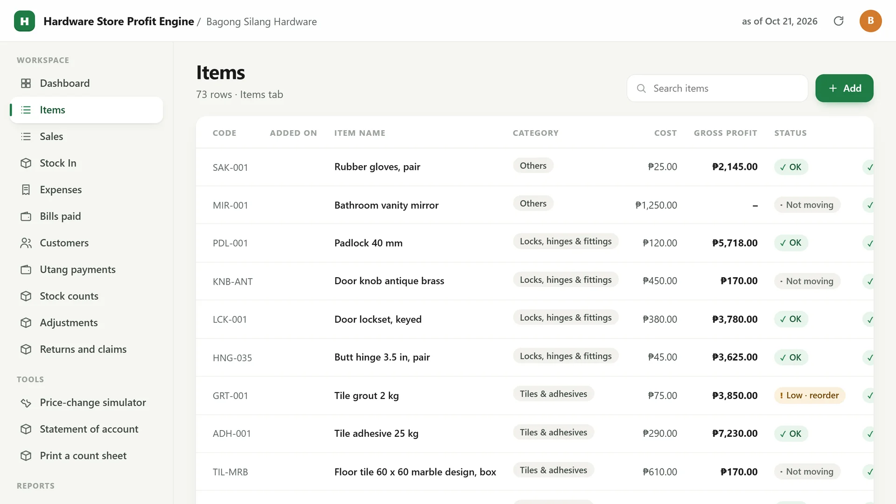Viewport: 896px width, 504px height.
Task: Click the Bills paid wallet icon
Action: (26, 216)
